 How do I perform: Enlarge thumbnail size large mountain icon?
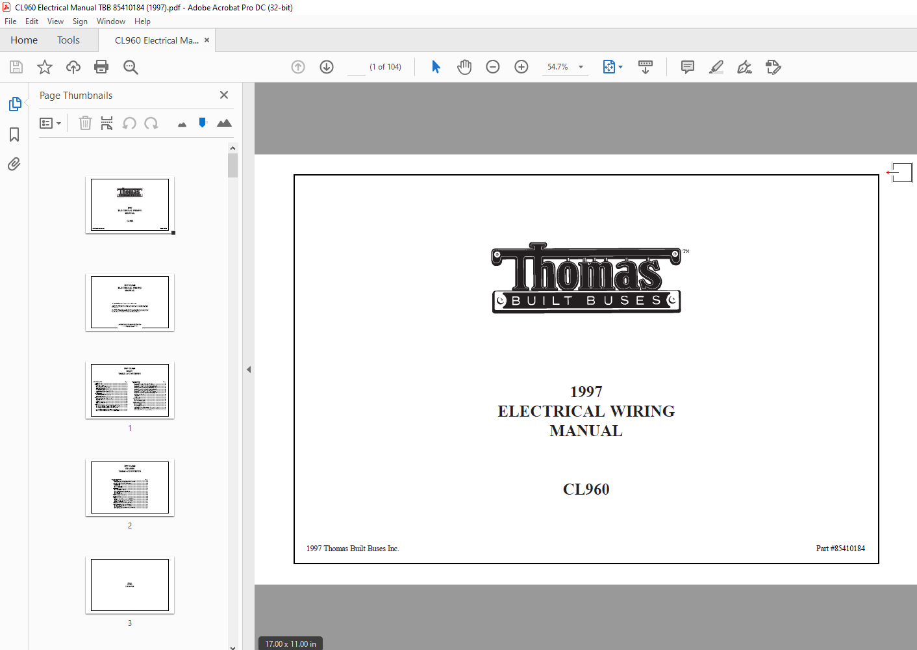pyautogui.click(x=224, y=123)
